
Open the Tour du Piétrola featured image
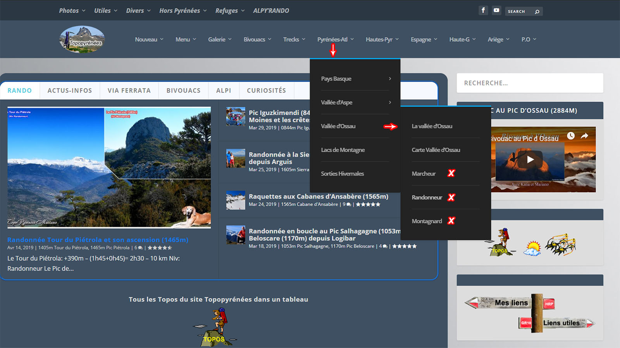(109, 167)
